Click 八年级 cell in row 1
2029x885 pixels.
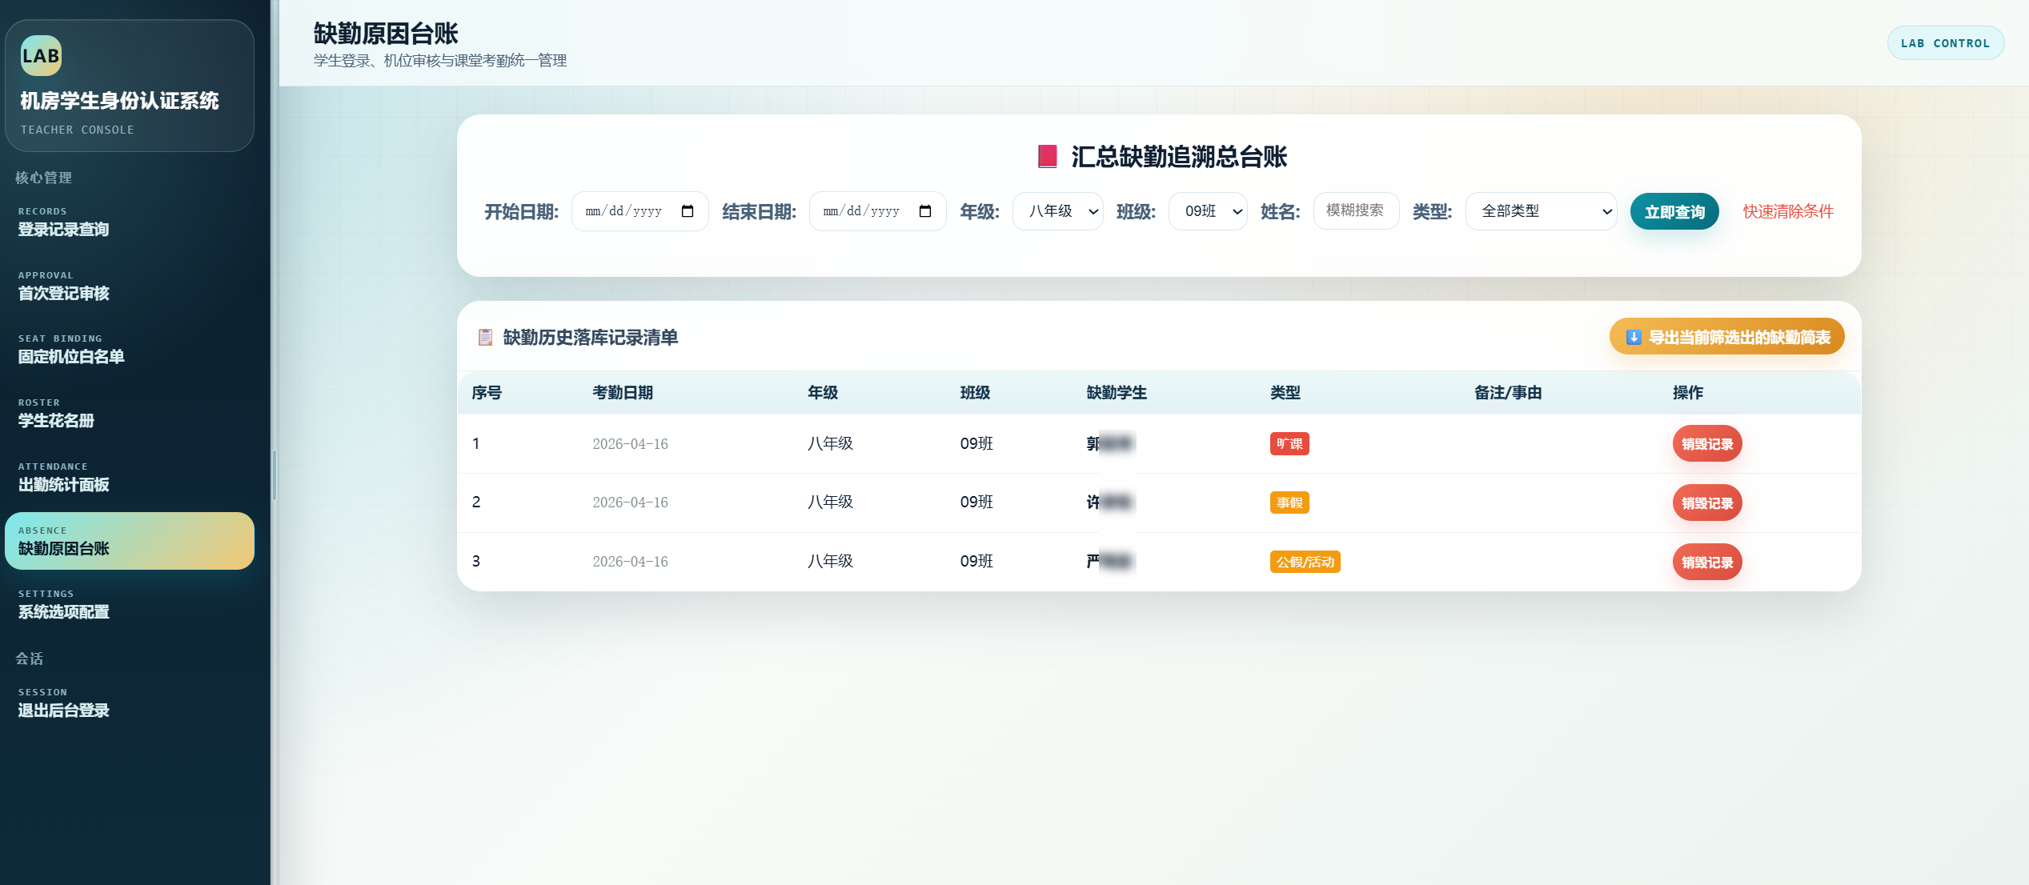(x=830, y=443)
